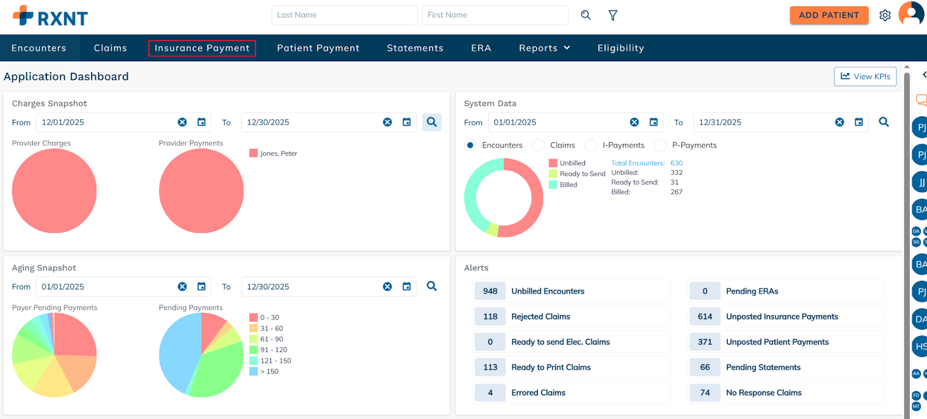Image resolution: width=927 pixels, height=419 pixels.
Task: Open the user profile avatar menu
Action: click(x=911, y=14)
